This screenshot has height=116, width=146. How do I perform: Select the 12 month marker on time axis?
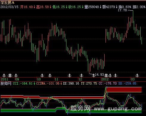point(80,79)
